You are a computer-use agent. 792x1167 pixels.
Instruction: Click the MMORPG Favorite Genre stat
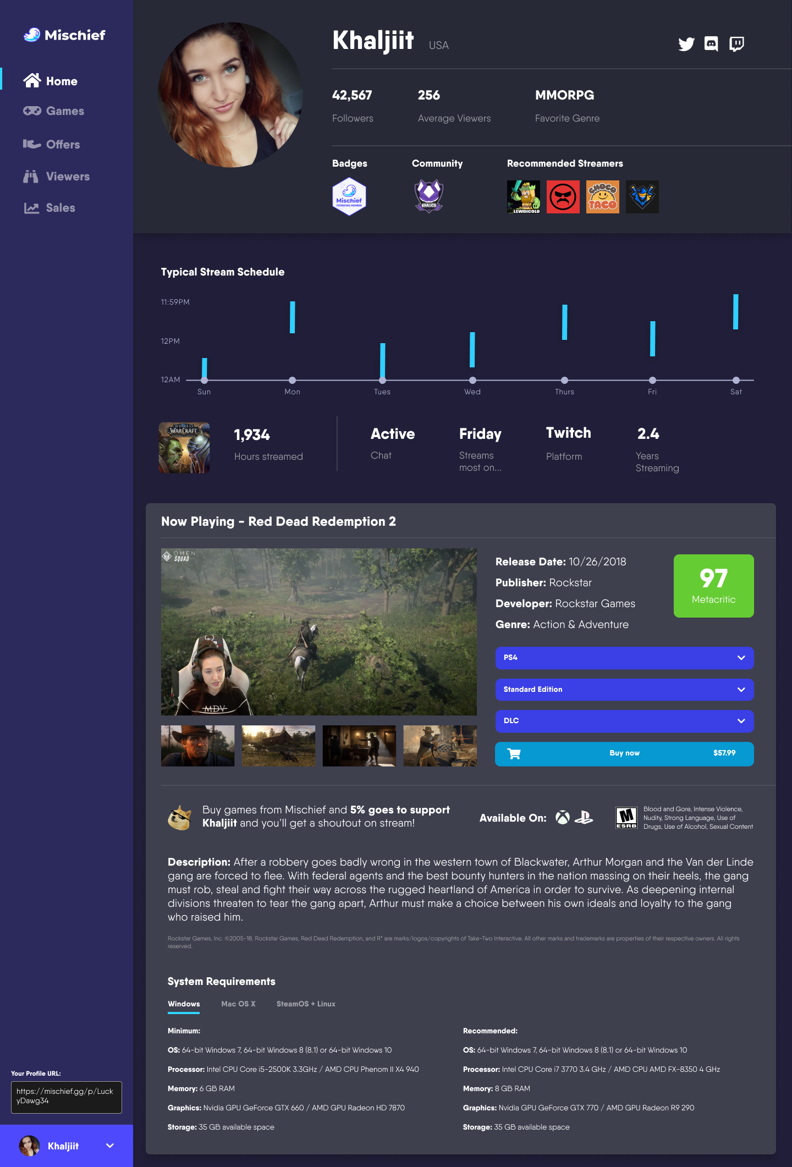coord(568,106)
